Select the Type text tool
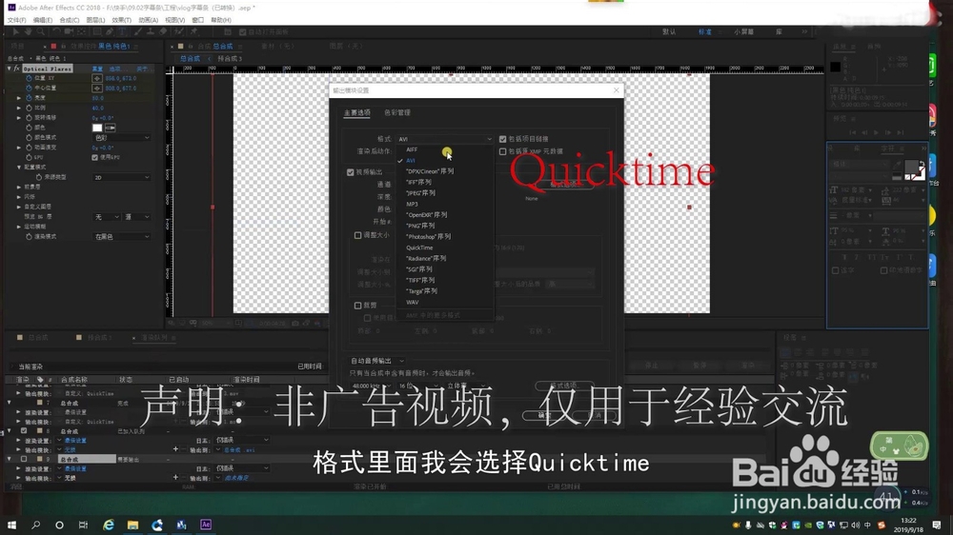Image resolution: width=953 pixels, height=535 pixels. [122, 31]
